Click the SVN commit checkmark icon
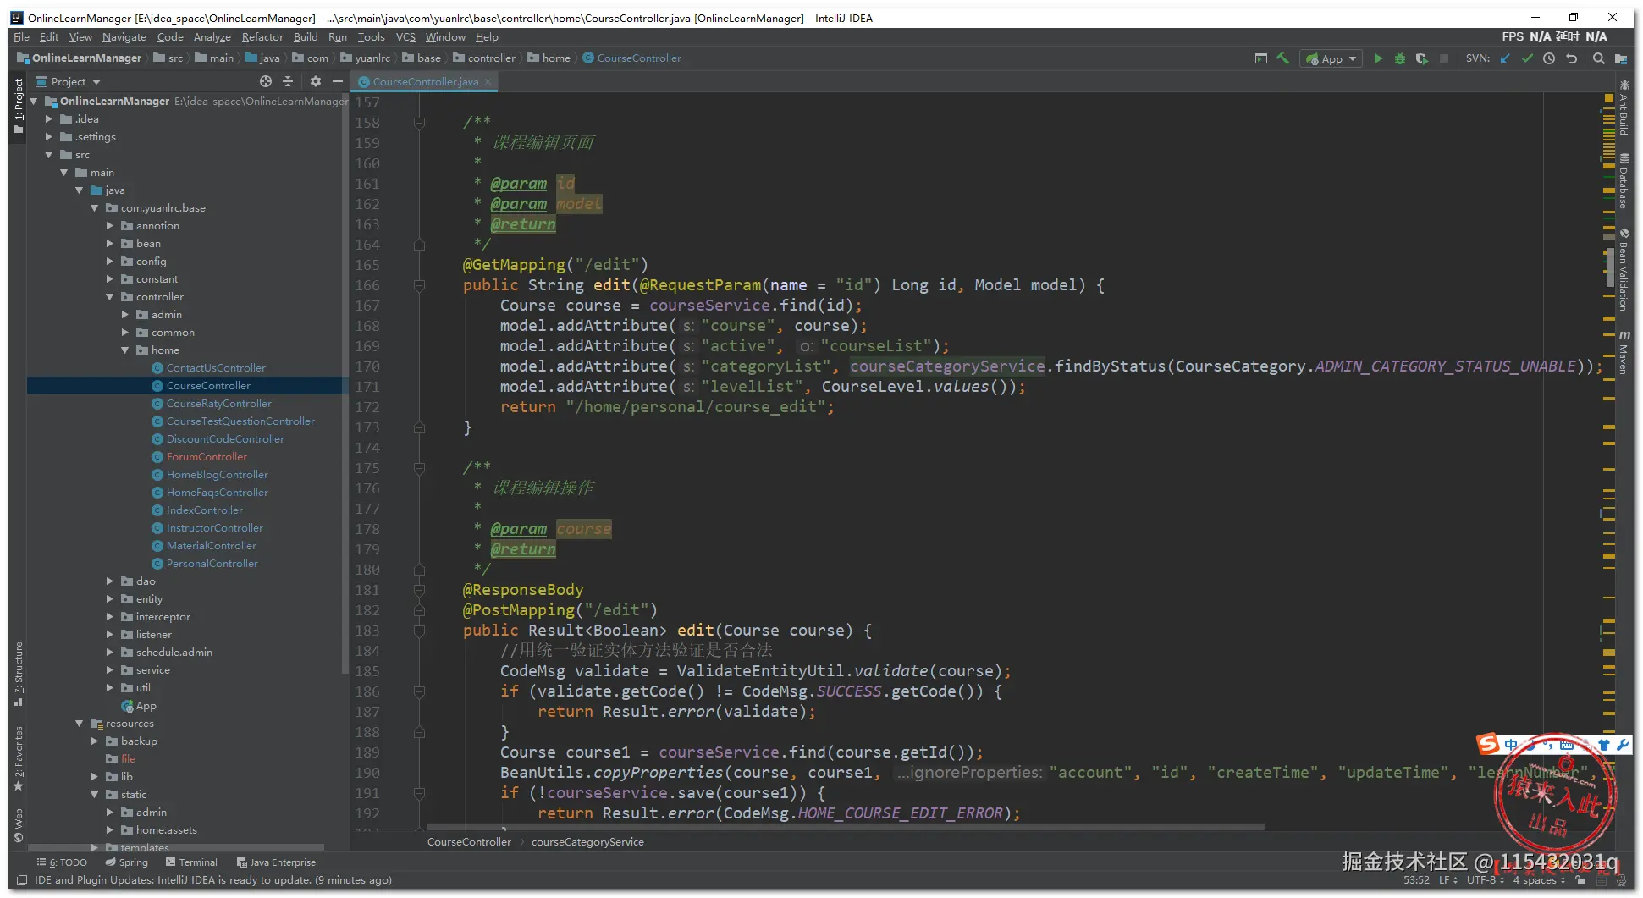Viewport: 1643px width, 898px height. (1527, 58)
